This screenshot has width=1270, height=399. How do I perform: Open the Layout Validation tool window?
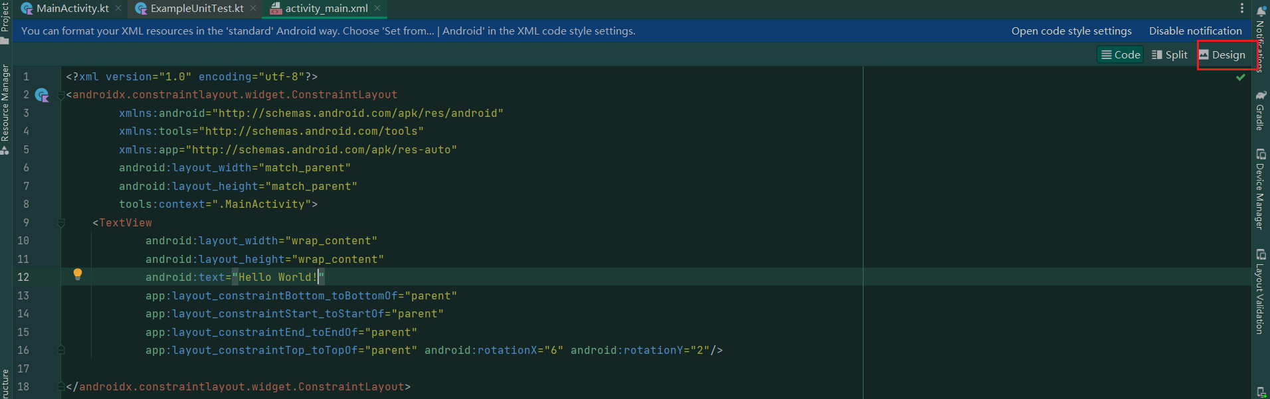1260,291
